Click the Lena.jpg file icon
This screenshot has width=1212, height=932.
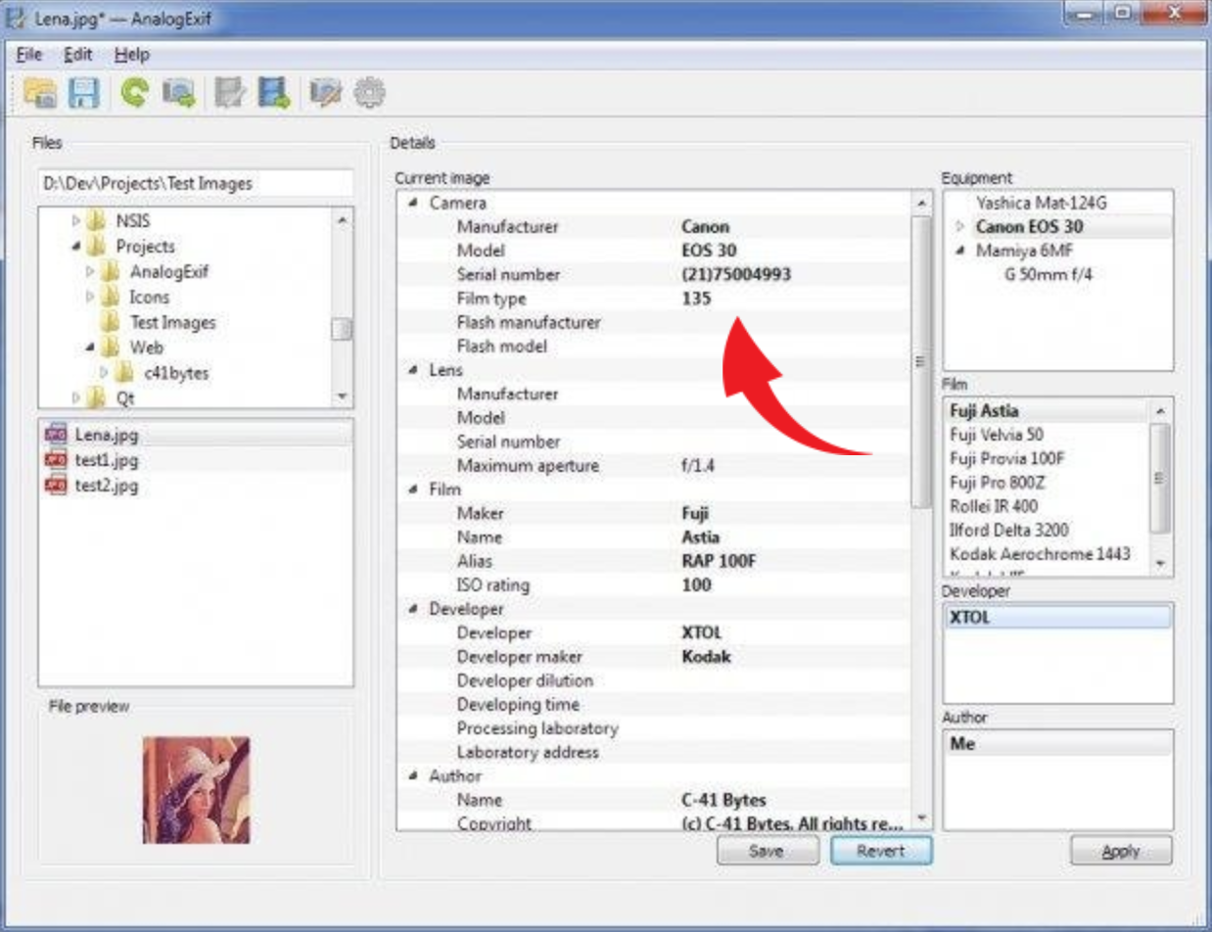click(56, 435)
